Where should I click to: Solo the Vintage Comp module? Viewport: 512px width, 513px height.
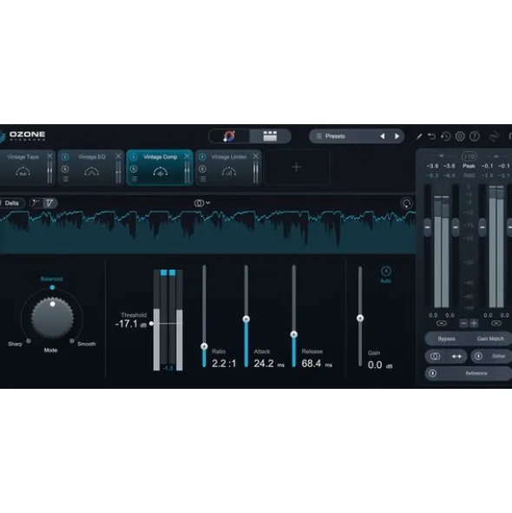[x=134, y=169]
